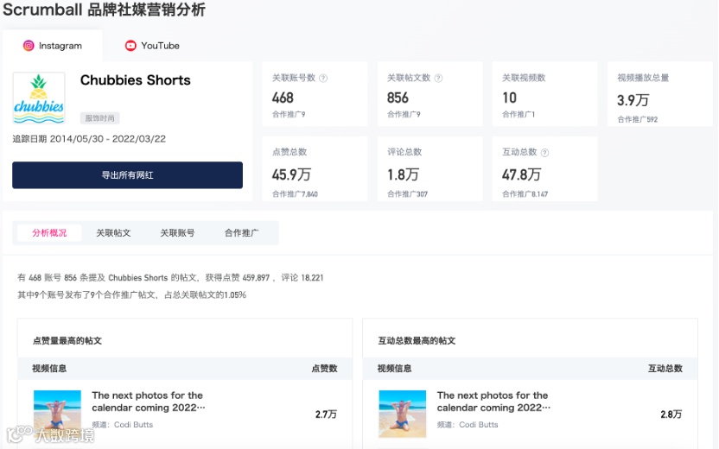The image size is (719, 449).
Task: Open post thumbnail in 点赞量最高的帖文 list
Action: click(x=57, y=414)
